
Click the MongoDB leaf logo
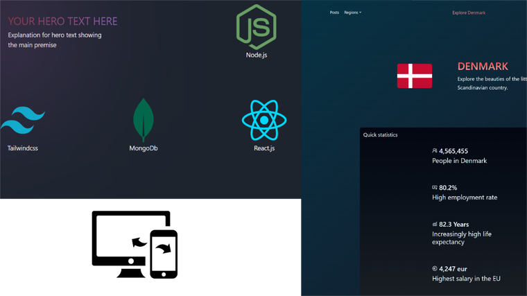(x=143, y=120)
